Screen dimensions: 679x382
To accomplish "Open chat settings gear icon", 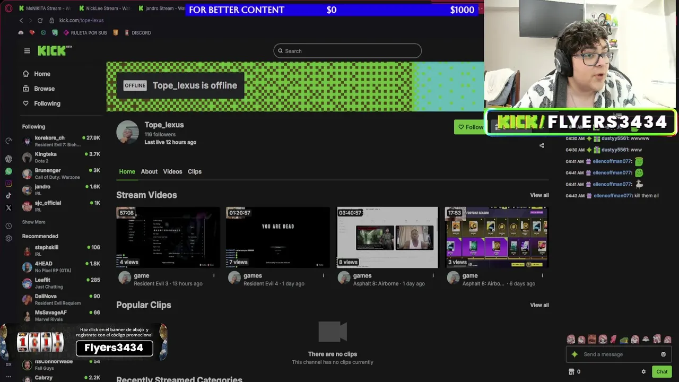I will (643, 372).
